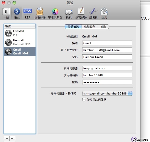Open the 簽名檔 (Signatures) preferences
Image resolution: width=150 pixels, height=142 pixels.
[93, 13]
